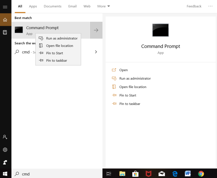
Task: Click the hamburger menu icon in sidebar
Action: click(x=5, y=7)
